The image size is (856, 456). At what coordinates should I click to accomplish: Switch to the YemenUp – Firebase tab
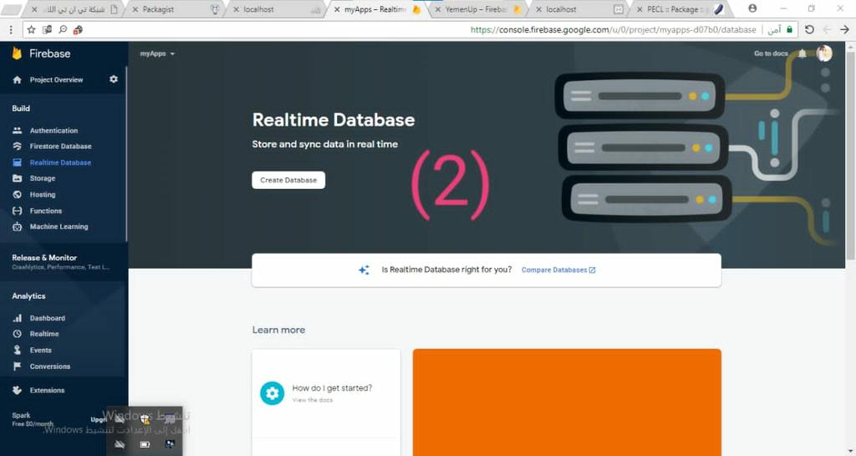coord(477,9)
